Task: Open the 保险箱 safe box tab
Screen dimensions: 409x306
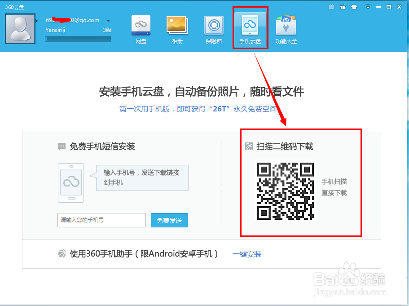Action: click(214, 30)
